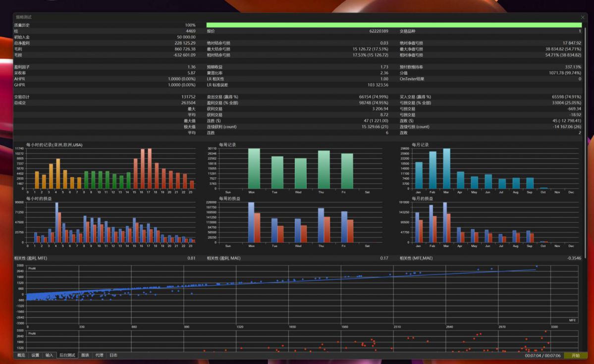Select the 输入 tab
Viewport: 594px width, 364px height.
(x=49, y=355)
